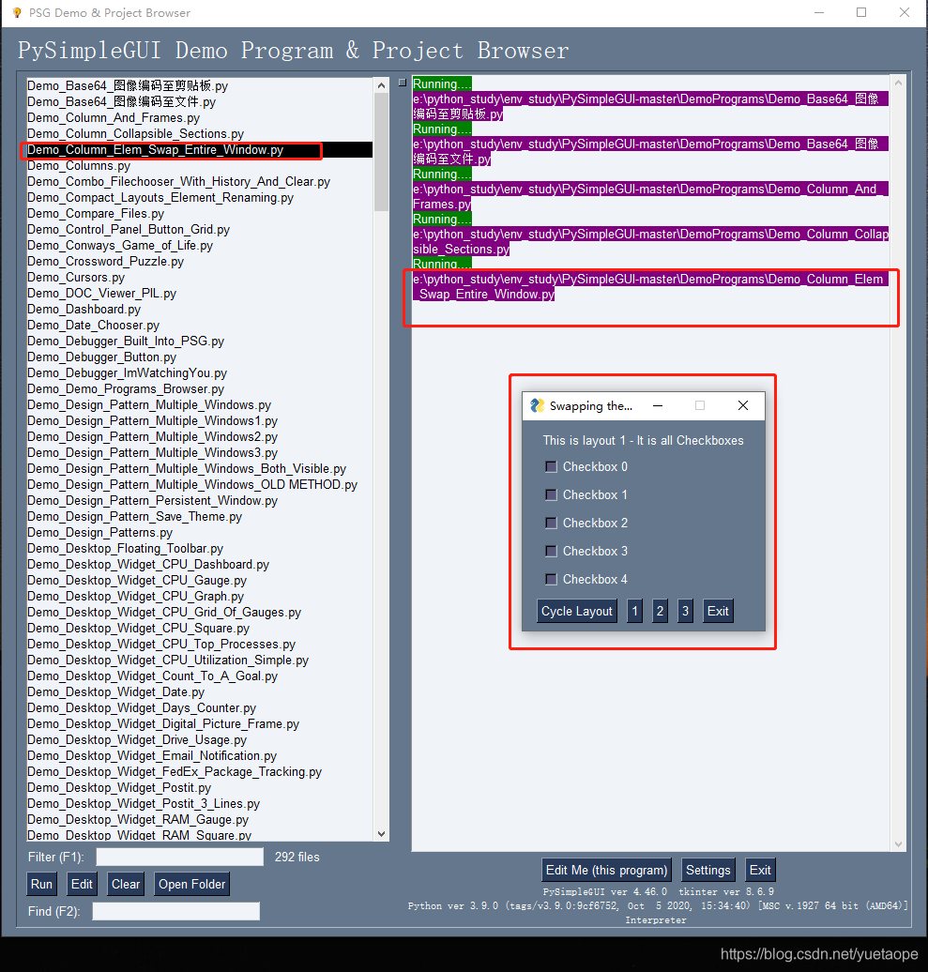Screen dimensions: 928x972
Task: Select Demo_Desktop_Floating_Toolbar.py
Action: tap(125, 549)
